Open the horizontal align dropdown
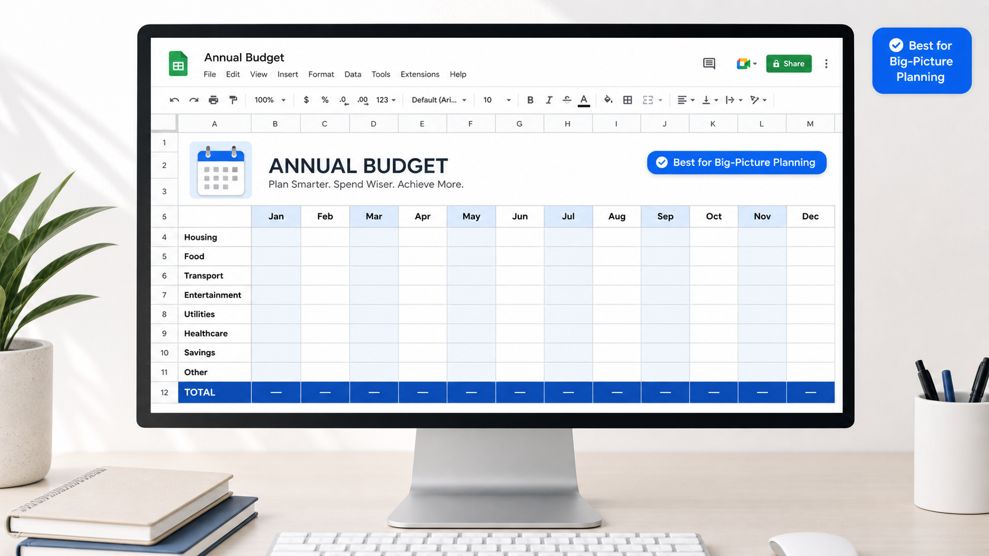The height and width of the screenshot is (556, 989). click(x=686, y=100)
